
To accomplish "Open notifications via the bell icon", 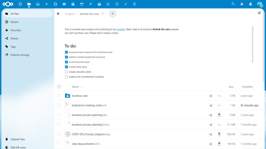I will point(242,4).
